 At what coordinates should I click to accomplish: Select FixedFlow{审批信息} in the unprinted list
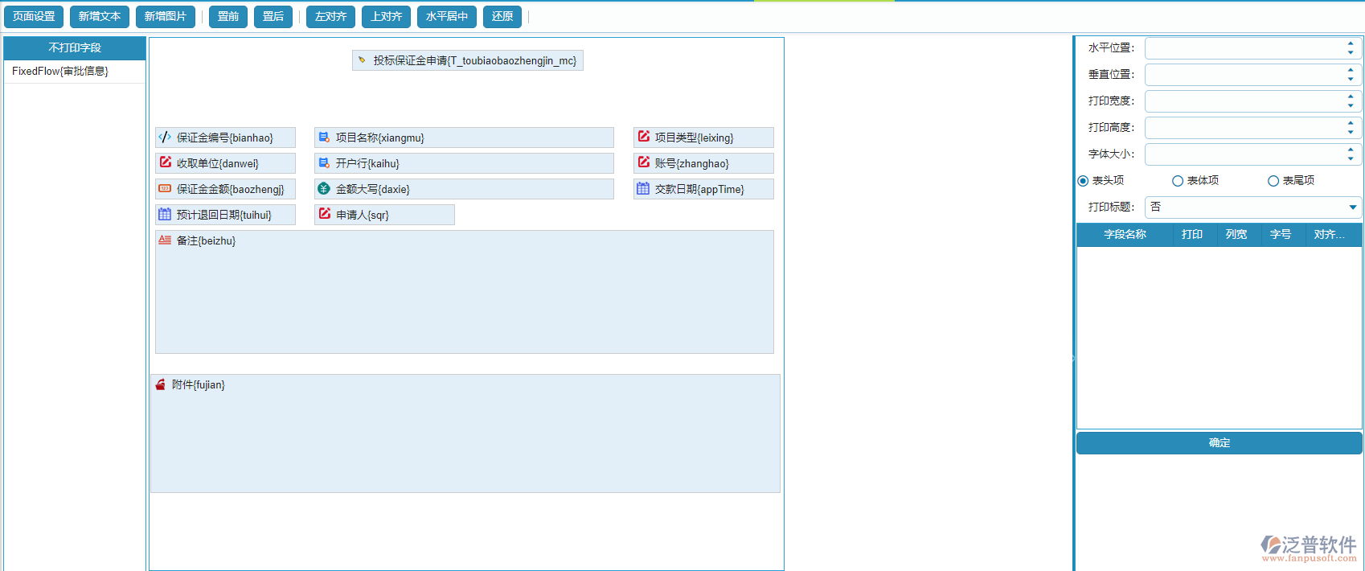(x=75, y=72)
